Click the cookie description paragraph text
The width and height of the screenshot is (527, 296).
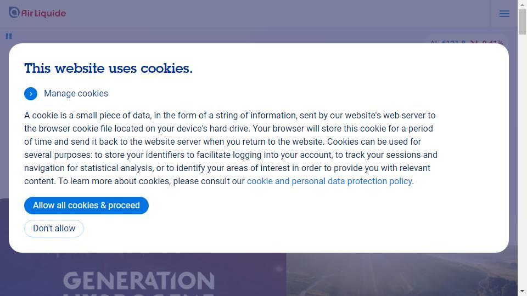(231, 149)
